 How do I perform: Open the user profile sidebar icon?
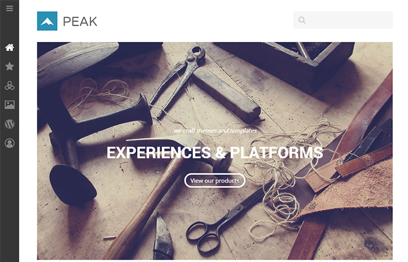click(10, 143)
